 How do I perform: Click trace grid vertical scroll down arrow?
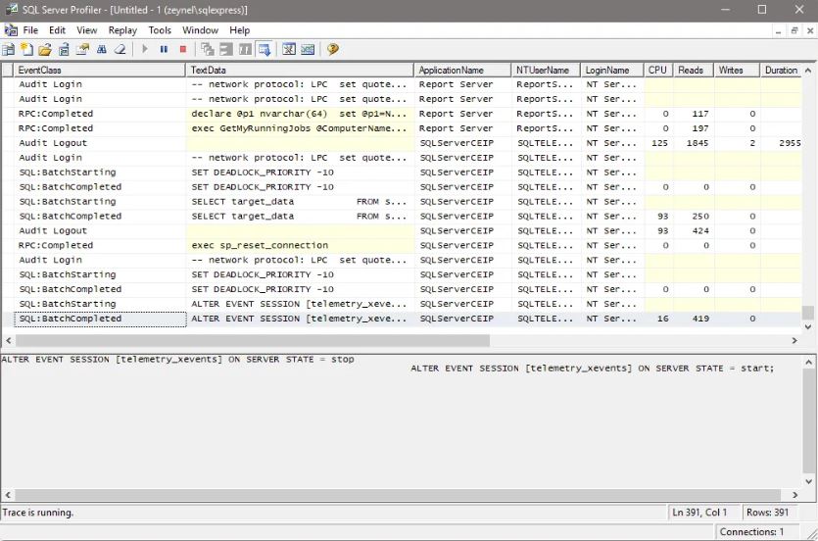[x=808, y=327]
